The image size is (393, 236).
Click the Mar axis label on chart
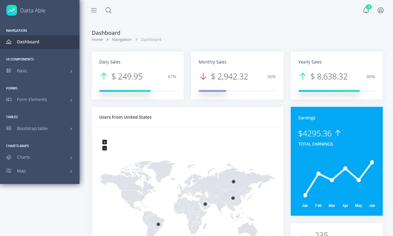(x=332, y=205)
